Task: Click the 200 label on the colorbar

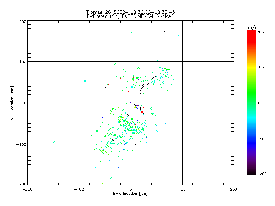Action: click(260, 32)
